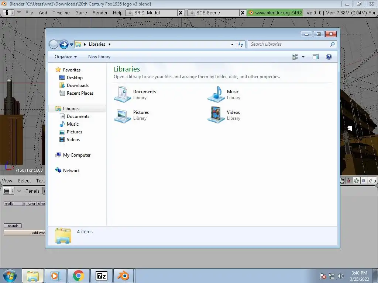Delete the SCE:Scene with X button
The width and height of the screenshot is (378, 283).
243,13
